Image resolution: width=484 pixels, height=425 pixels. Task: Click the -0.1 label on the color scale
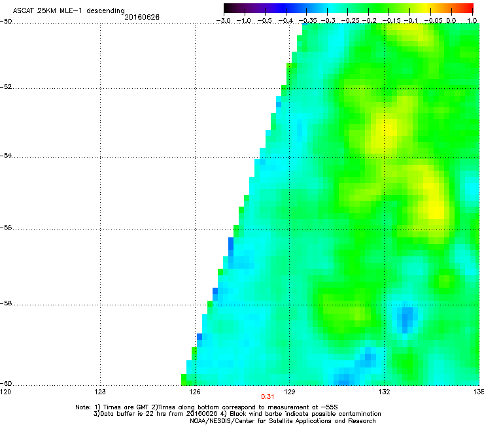[x=411, y=21]
